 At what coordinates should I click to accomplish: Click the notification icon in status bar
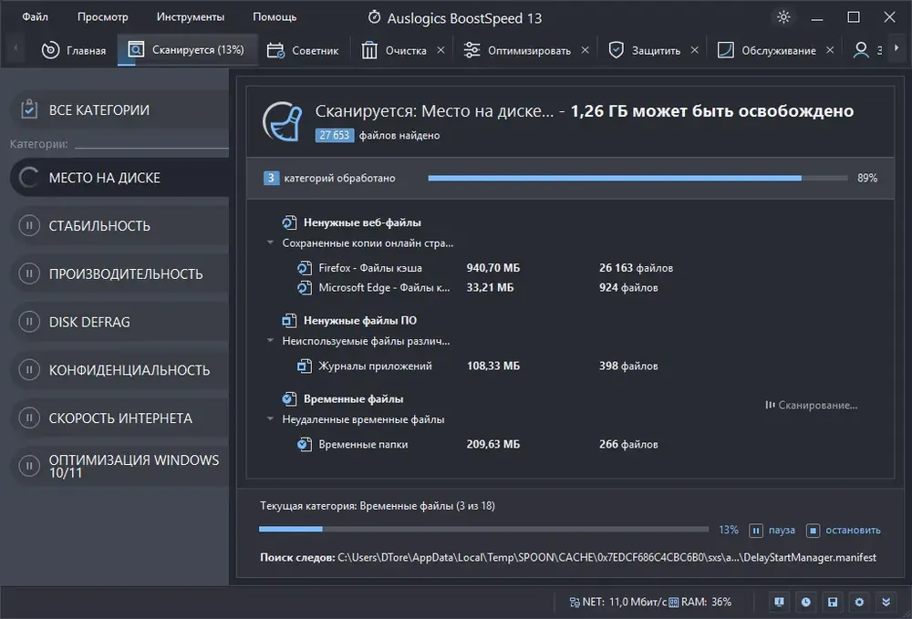tap(779, 603)
